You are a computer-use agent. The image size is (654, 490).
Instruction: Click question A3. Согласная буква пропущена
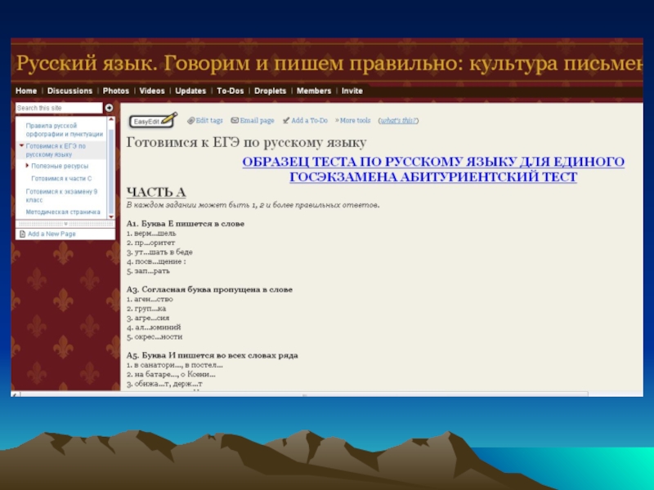tap(209, 290)
